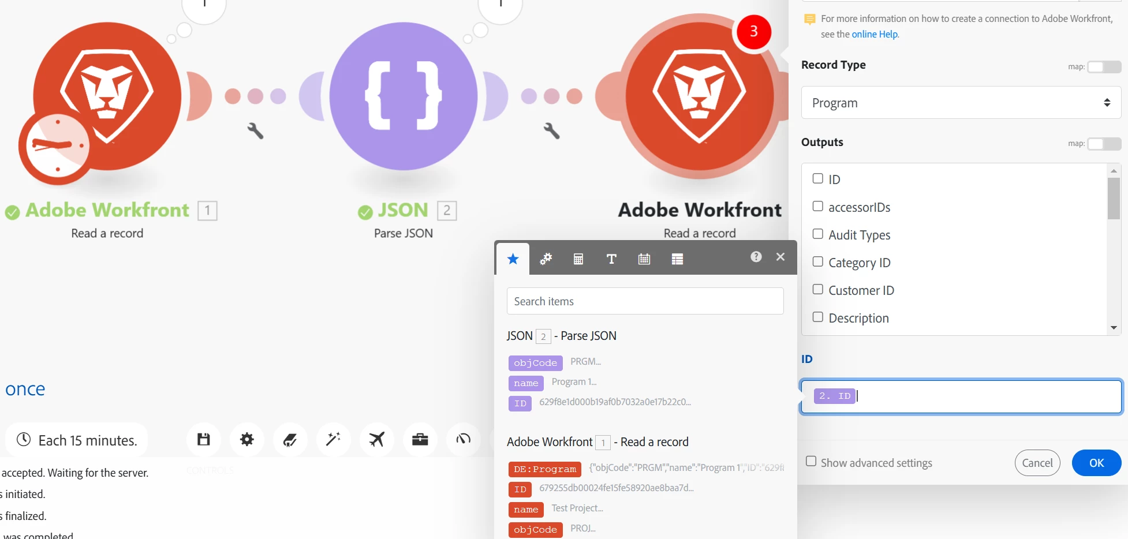1128x539 pixels.
Task: Open the briefcase dev tool icon
Action: (420, 439)
